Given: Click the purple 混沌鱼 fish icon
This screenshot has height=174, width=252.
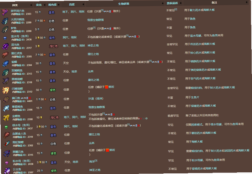Looking at the screenshot, I should coord(5,47).
